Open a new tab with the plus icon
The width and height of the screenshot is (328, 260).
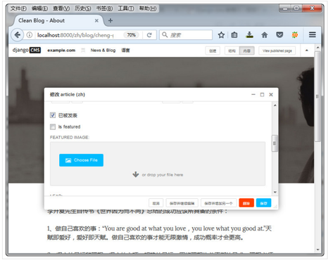111,20
